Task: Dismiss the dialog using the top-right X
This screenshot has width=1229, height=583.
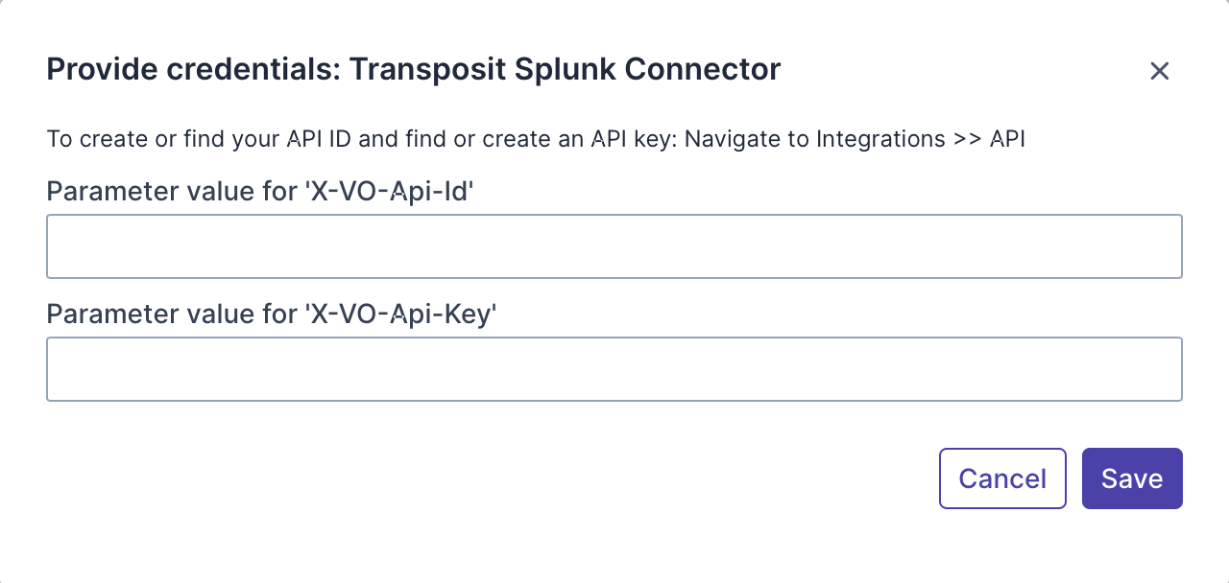Action: [x=1159, y=71]
